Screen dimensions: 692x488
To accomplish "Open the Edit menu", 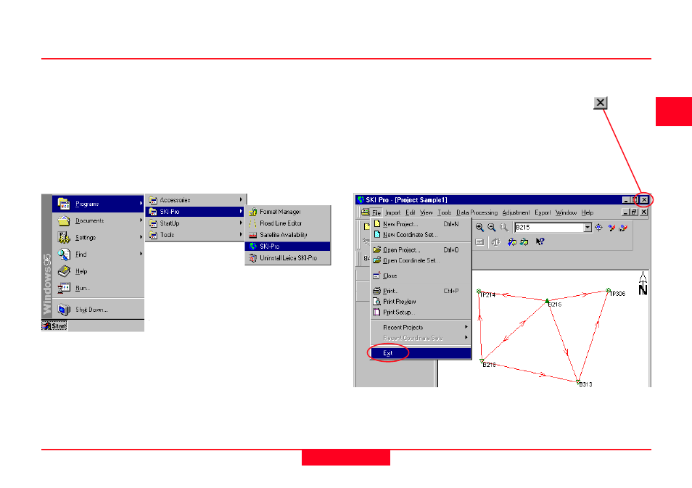I will click(x=411, y=212).
